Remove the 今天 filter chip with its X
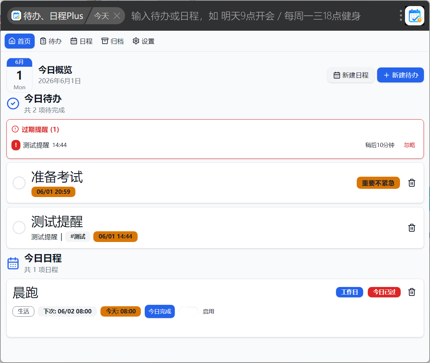Screen dimensions: 430x363 pyautogui.click(x=117, y=16)
